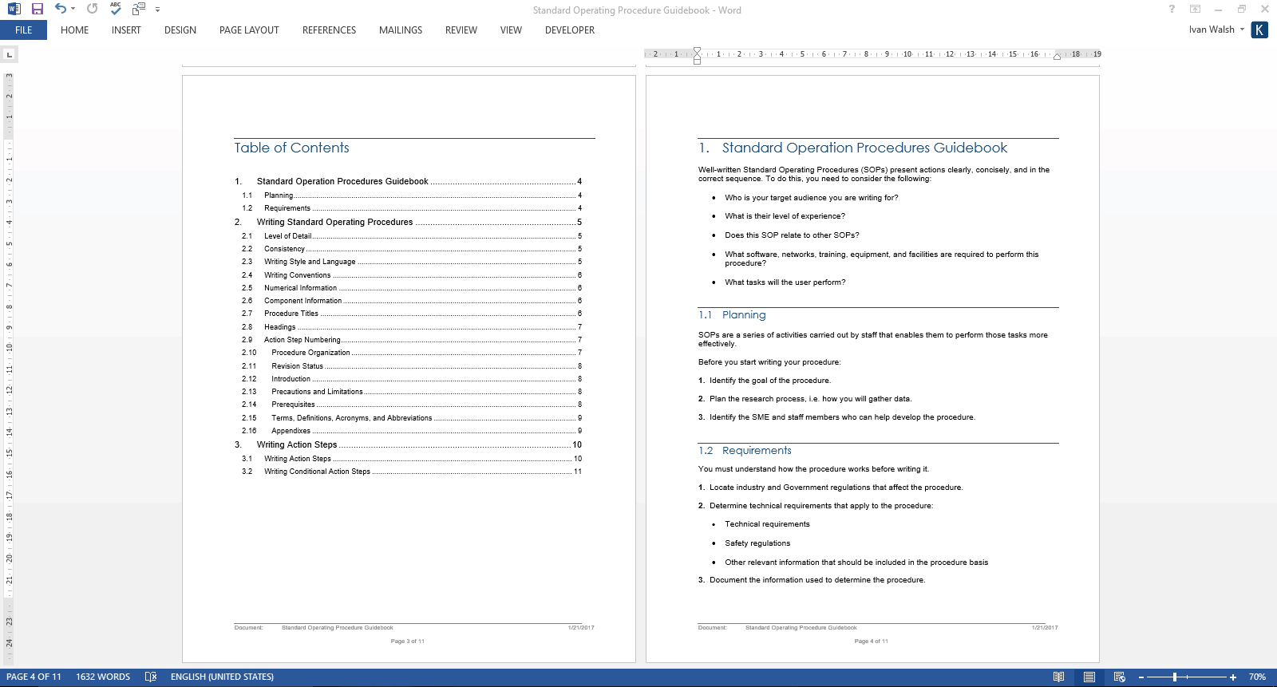Click 'Writing Style and Language' TOC entry
The width and height of the screenshot is (1277, 687).
click(x=310, y=262)
